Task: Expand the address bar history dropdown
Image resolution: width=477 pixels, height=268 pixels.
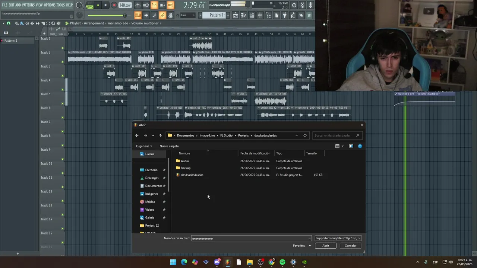Action: [297, 135]
